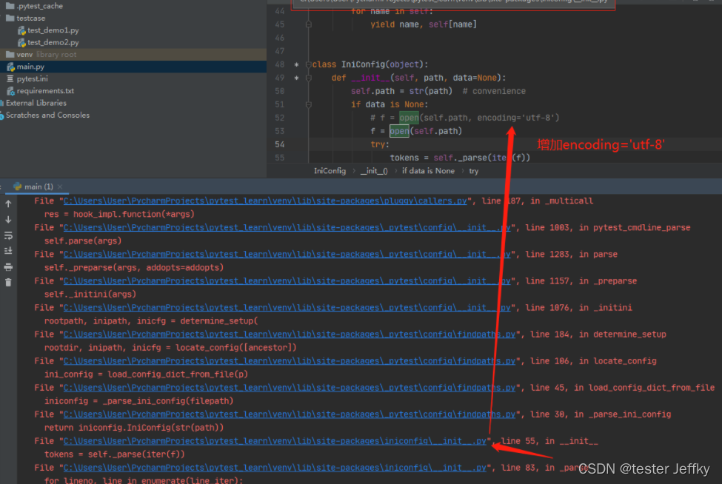Open findpaths.py link at line 30
Screen dimensions: 722x484
[x=289, y=414]
